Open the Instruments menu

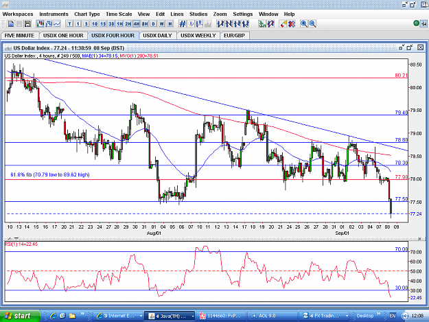(x=54, y=14)
